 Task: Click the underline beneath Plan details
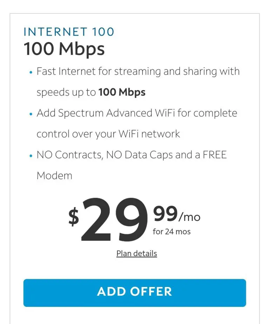click(136, 257)
